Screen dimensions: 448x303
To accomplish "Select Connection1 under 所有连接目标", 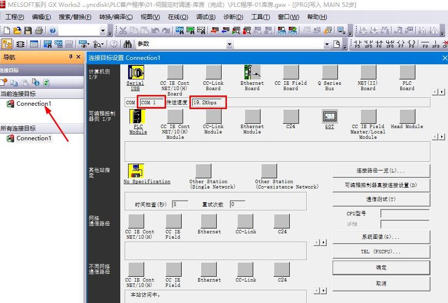I will [34, 138].
